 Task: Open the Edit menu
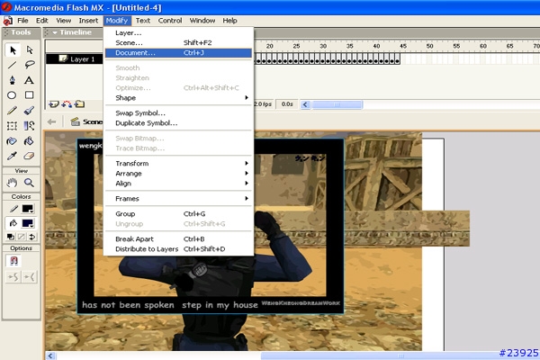(42, 21)
